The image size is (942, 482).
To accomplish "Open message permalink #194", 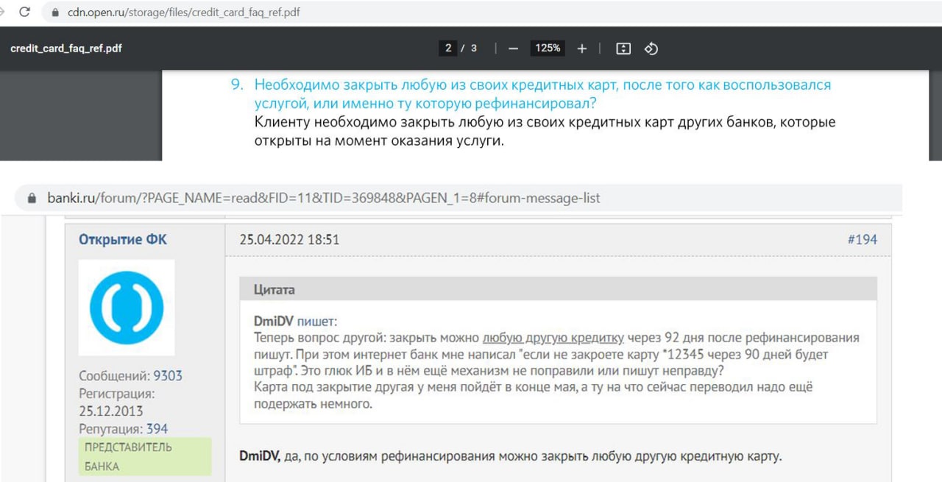I will pyautogui.click(x=862, y=239).
